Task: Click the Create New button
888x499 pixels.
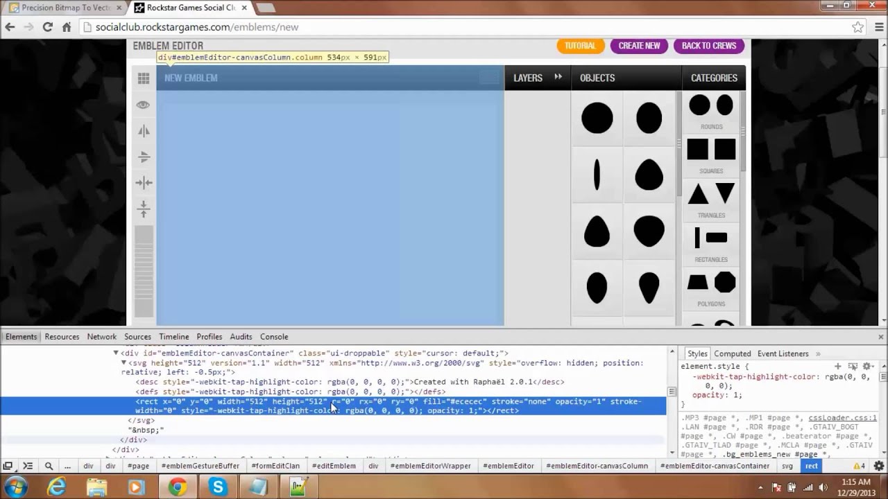Action: (639, 46)
